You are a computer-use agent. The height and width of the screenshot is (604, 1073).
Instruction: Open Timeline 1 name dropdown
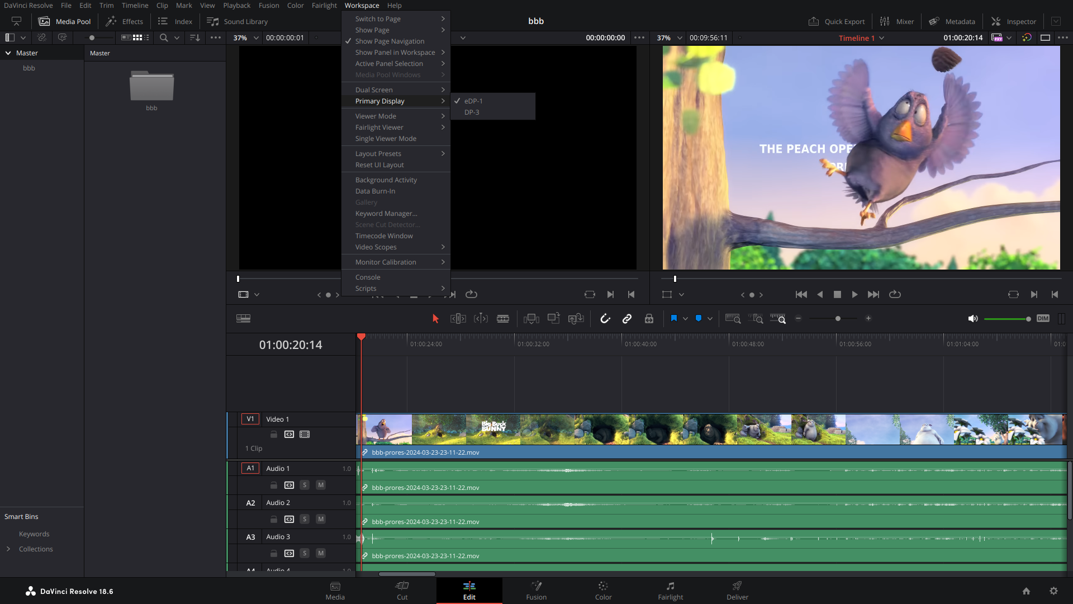pyautogui.click(x=881, y=38)
